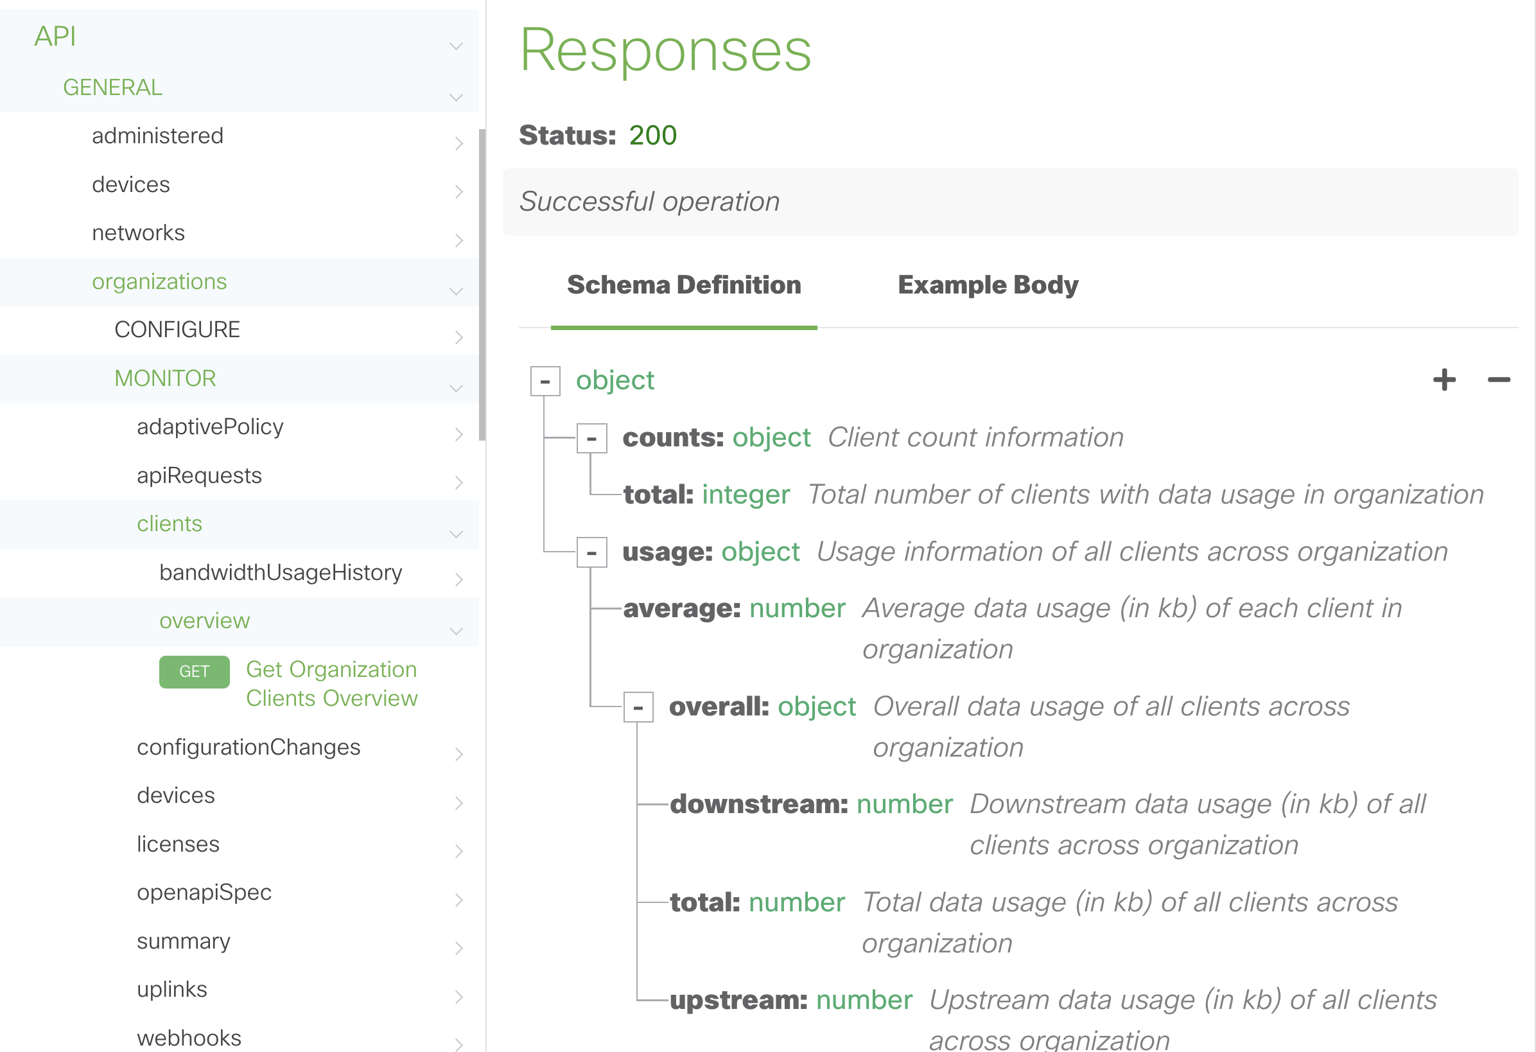
Task: Open the configurationChanges item
Action: (x=249, y=747)
